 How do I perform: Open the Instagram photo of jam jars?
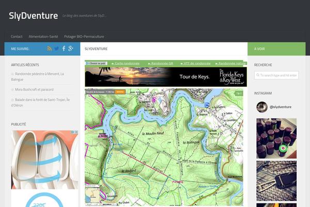pos(276,138)
